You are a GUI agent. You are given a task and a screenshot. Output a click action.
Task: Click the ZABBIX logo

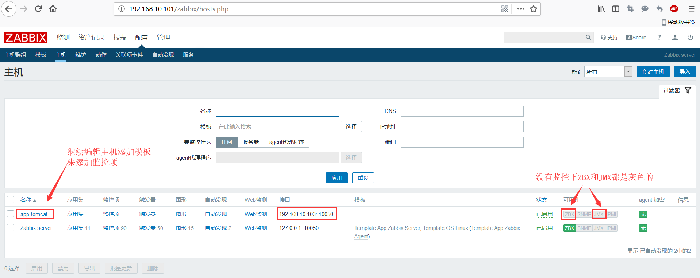point(26,38)
